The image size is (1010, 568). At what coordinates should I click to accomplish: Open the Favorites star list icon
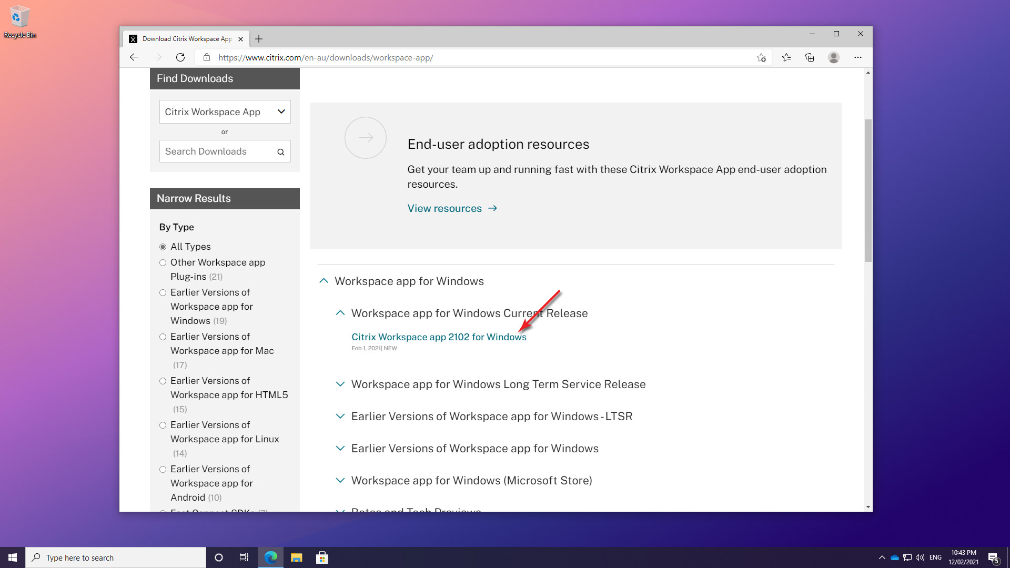[786, 57]
